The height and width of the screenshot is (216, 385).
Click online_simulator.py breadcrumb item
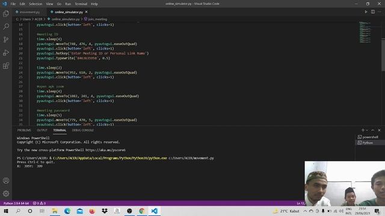[66, 19]
